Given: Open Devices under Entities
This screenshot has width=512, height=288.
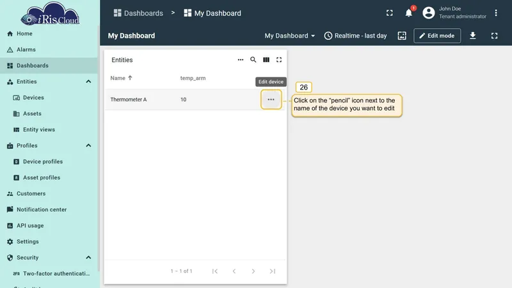Looking at the screenshot, I should point(49,98).
